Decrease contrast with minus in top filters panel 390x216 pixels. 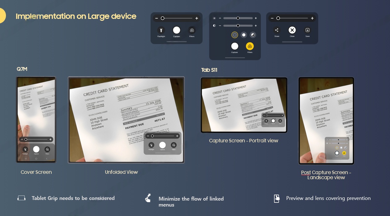(x=220, y=26)
